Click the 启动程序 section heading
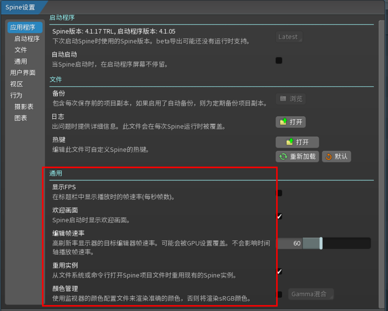The width and height of the screenshot is (388, 311). coord(62,18)
